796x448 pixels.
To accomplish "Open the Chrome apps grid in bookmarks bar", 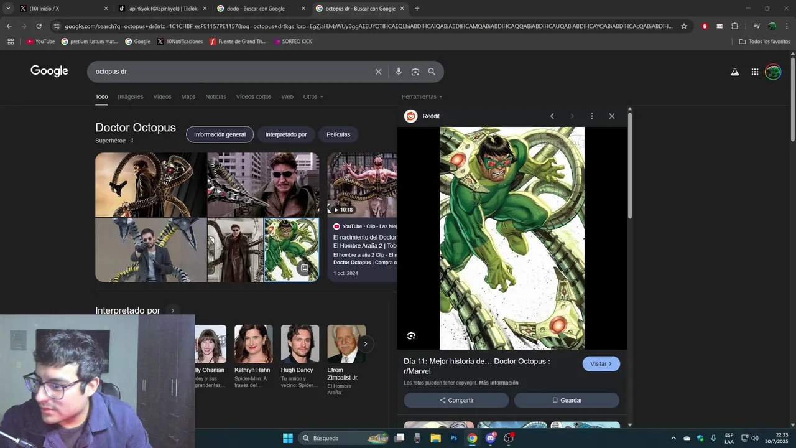I will click(x=11, y=42).
